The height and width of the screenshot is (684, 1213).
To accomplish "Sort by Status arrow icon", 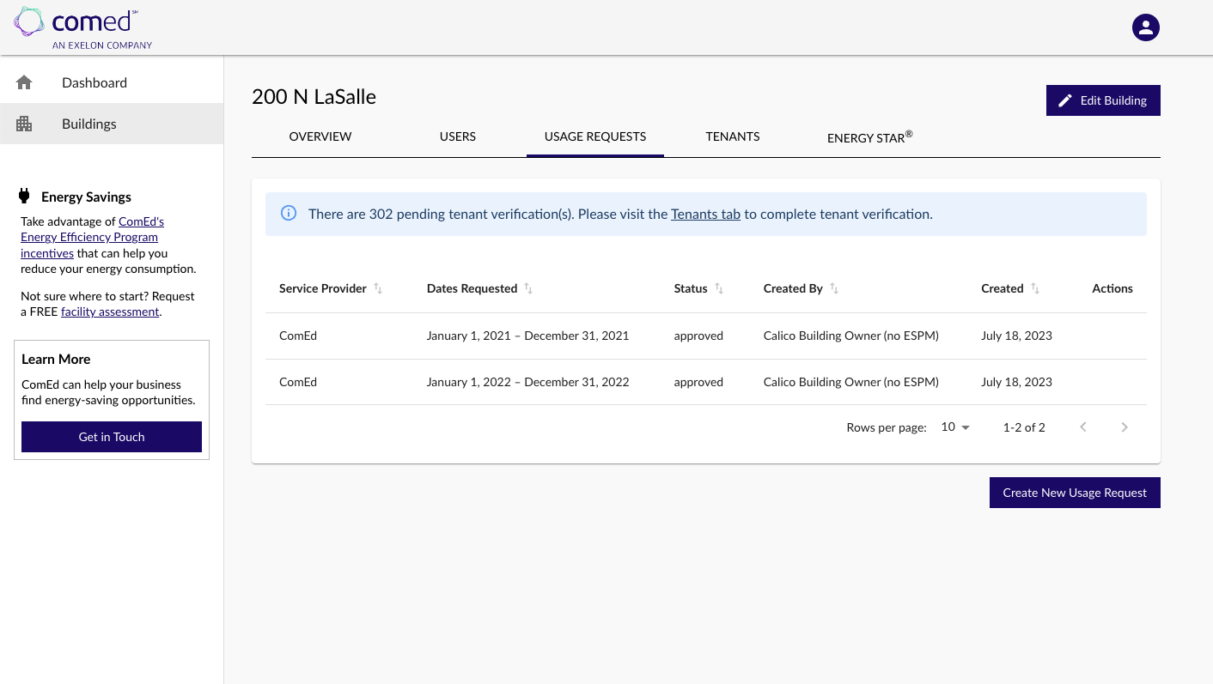I will [x=719, y=288].
